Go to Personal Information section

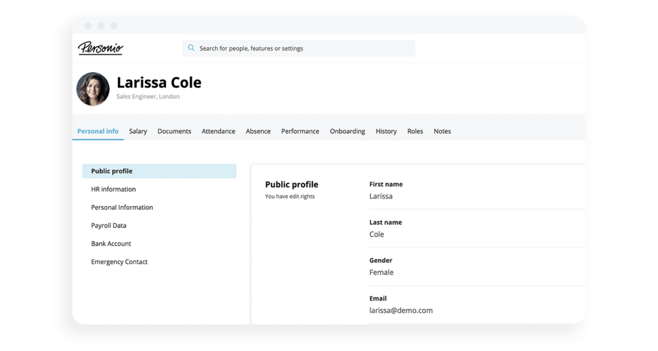pyautogui.click(x=122, y=207)
